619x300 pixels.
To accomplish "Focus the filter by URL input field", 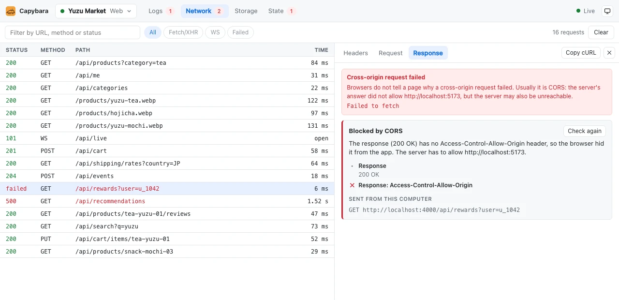I will pos(73,32).
